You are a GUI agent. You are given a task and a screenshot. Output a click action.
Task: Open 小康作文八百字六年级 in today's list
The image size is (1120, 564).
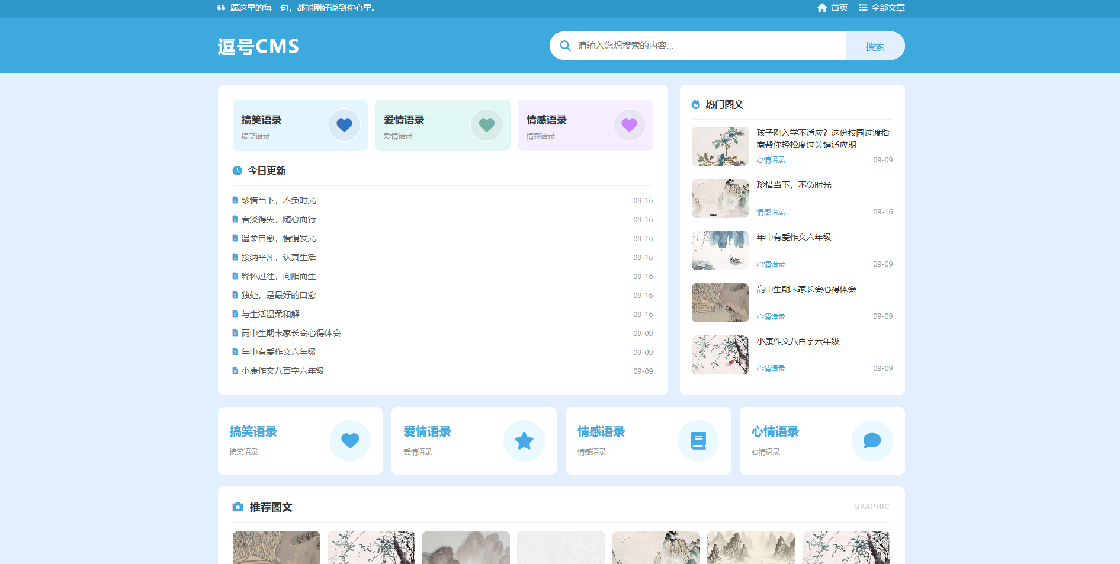[283, 371]
